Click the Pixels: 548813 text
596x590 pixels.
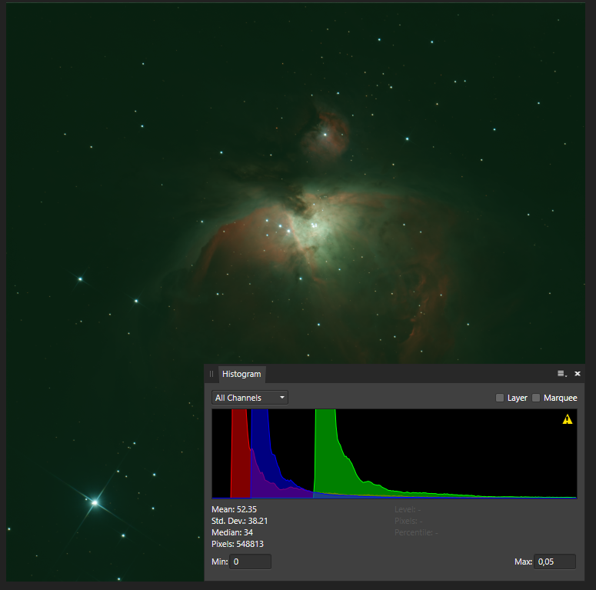[x=238, y=544]
